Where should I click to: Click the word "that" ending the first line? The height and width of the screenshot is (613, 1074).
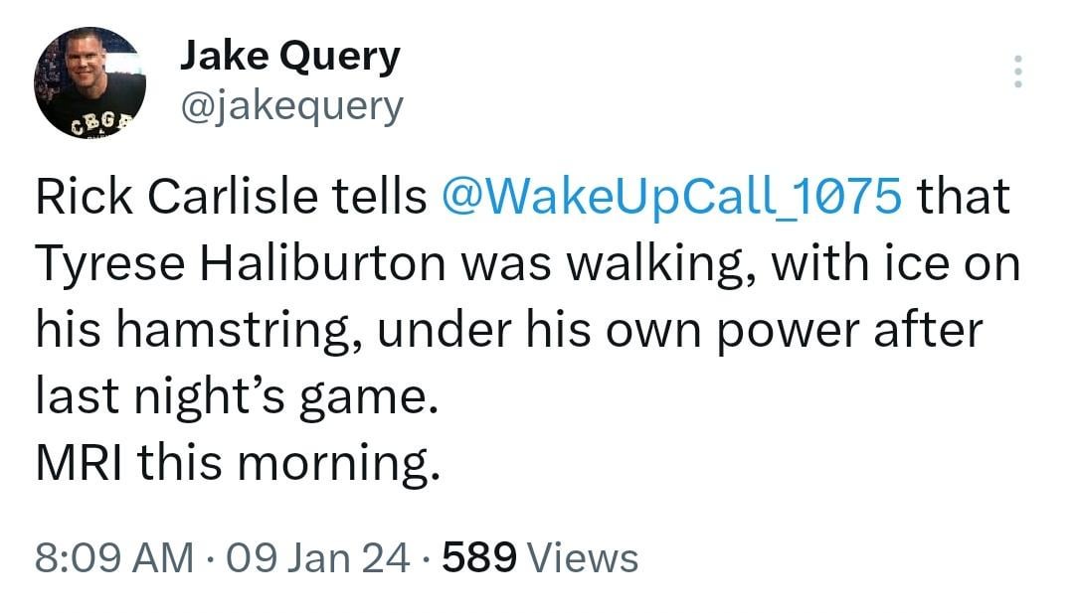tap(963, 196)
